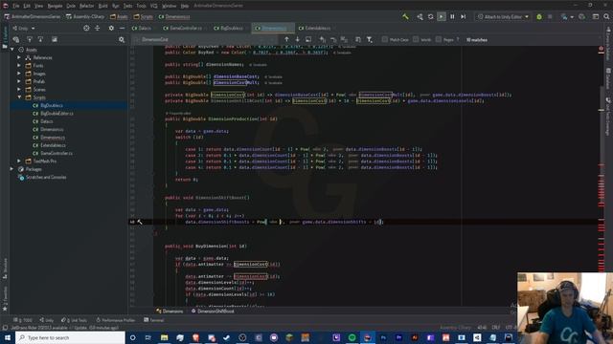Click the Scripts breadcrumb in navigation bar
The width and height of the screenshot is (613, 344).
coord(144,17)
